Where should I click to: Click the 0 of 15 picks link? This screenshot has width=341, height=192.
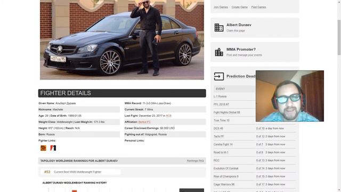[261, 177]
